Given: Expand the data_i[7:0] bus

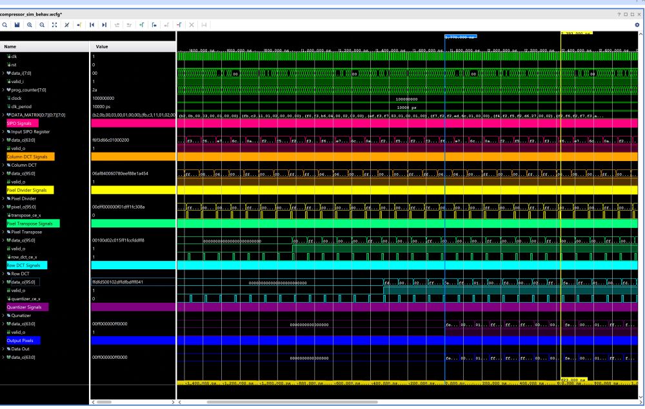Looking at the screenshot, I should pyautogui.click(x=3, y=73).
